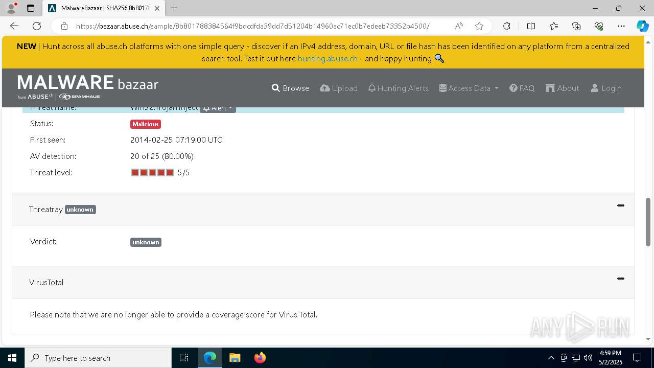The image size is (654, 368).
Task: Click the Malicious status badge
Action: [146, 124]
